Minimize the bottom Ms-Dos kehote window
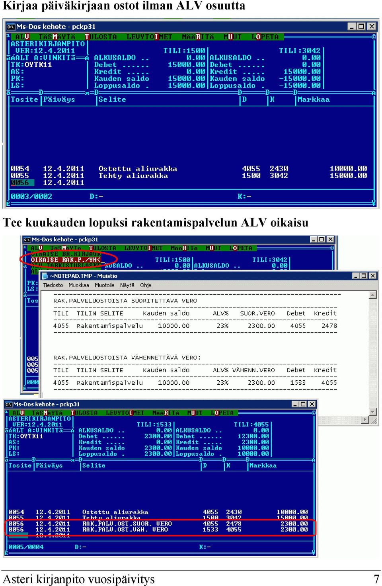382x586 pixels. [295, 404]
